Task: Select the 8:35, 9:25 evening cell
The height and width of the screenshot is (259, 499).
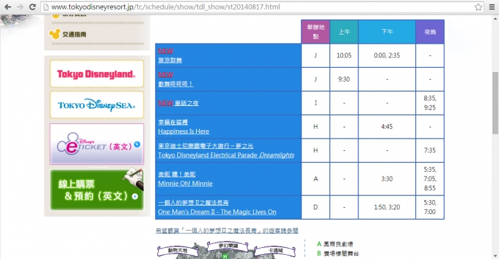Action: point(430,102)
